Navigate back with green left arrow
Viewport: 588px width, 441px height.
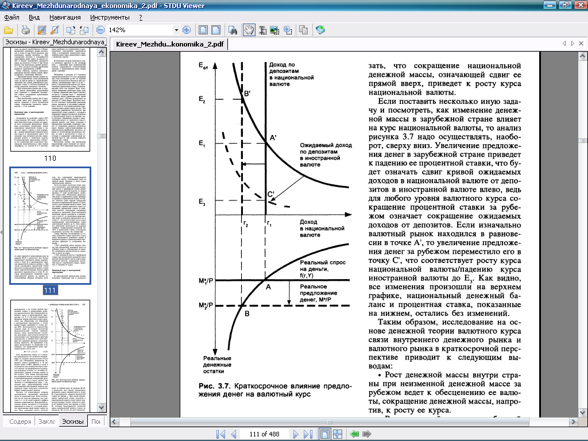354,434
